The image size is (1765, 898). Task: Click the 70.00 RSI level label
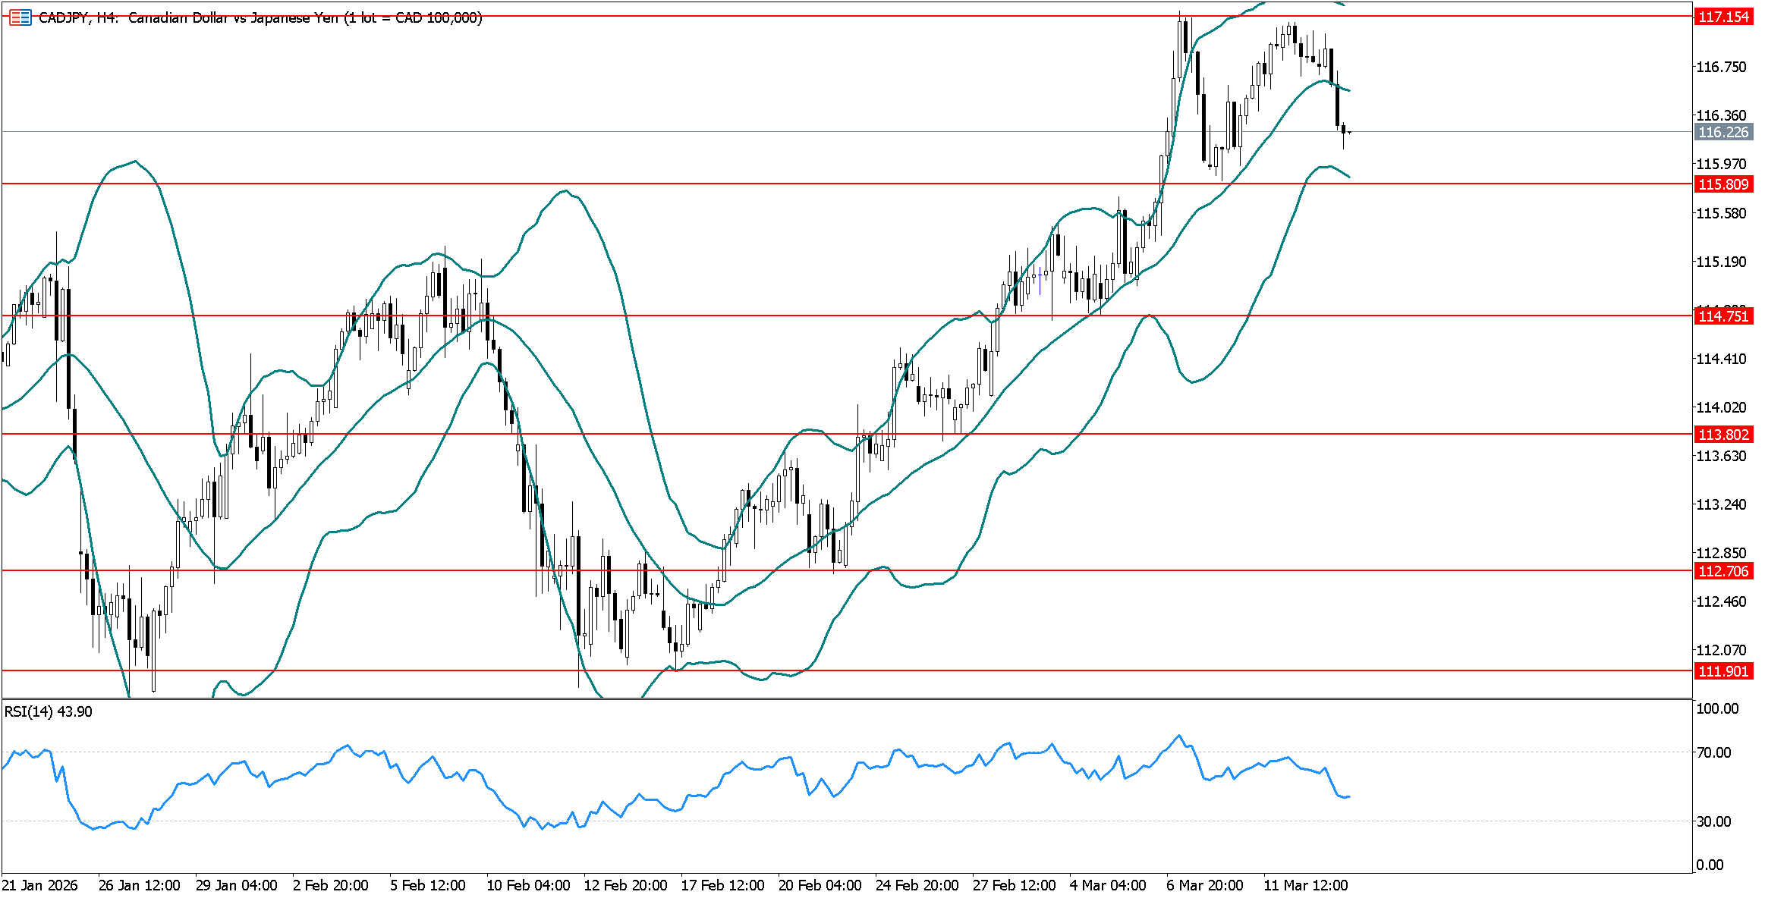(1713, 752)
